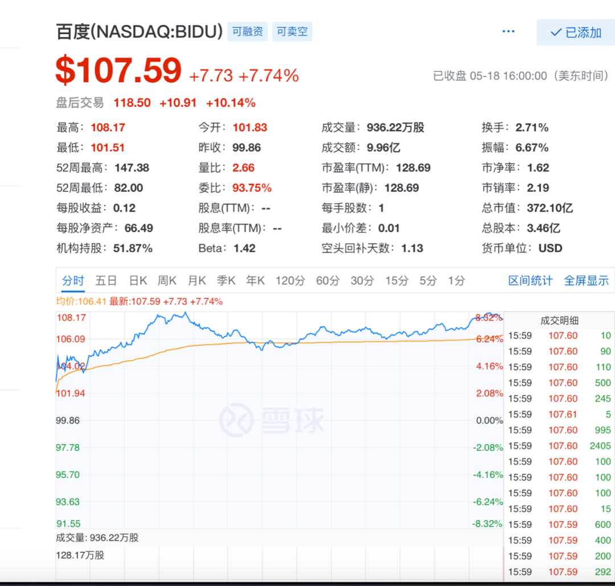
Task: Click the 每股收益 value 0.12
Action: 124,208
